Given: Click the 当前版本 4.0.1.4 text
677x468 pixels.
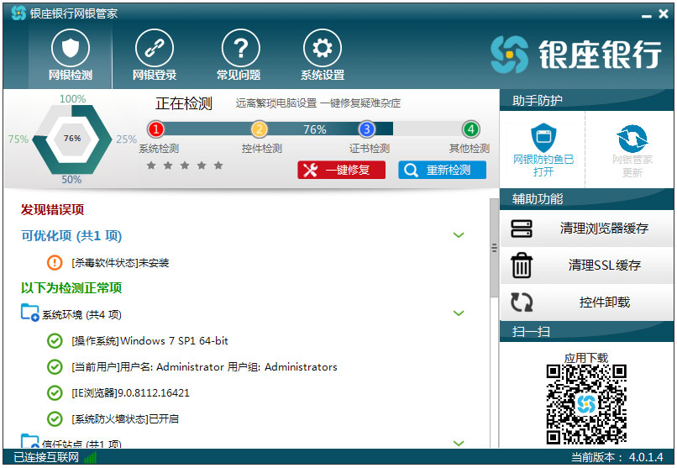Looking at the screenshot, I should (x=617, y=457).
